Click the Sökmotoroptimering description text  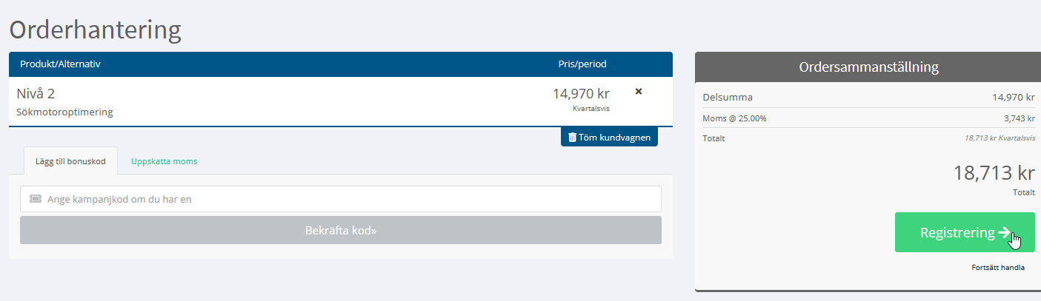click(64, 112)
